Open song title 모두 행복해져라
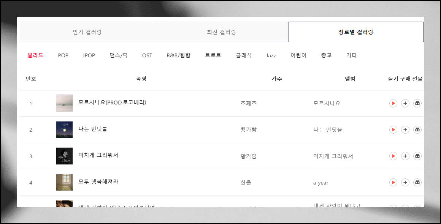Screen dimensions: 441x224 [98, 181]
